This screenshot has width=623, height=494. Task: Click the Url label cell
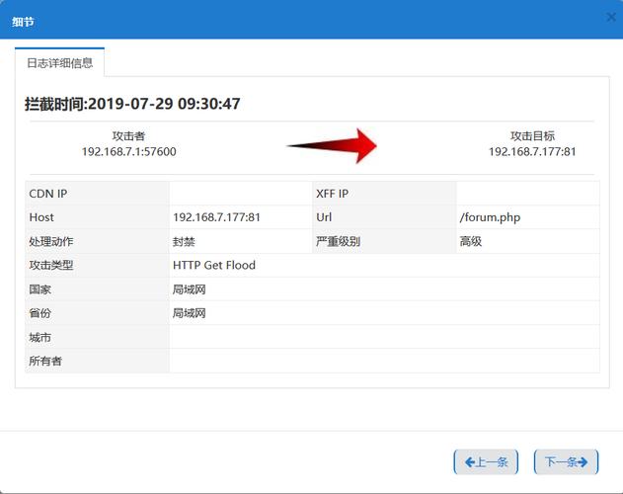click(384, 217)
